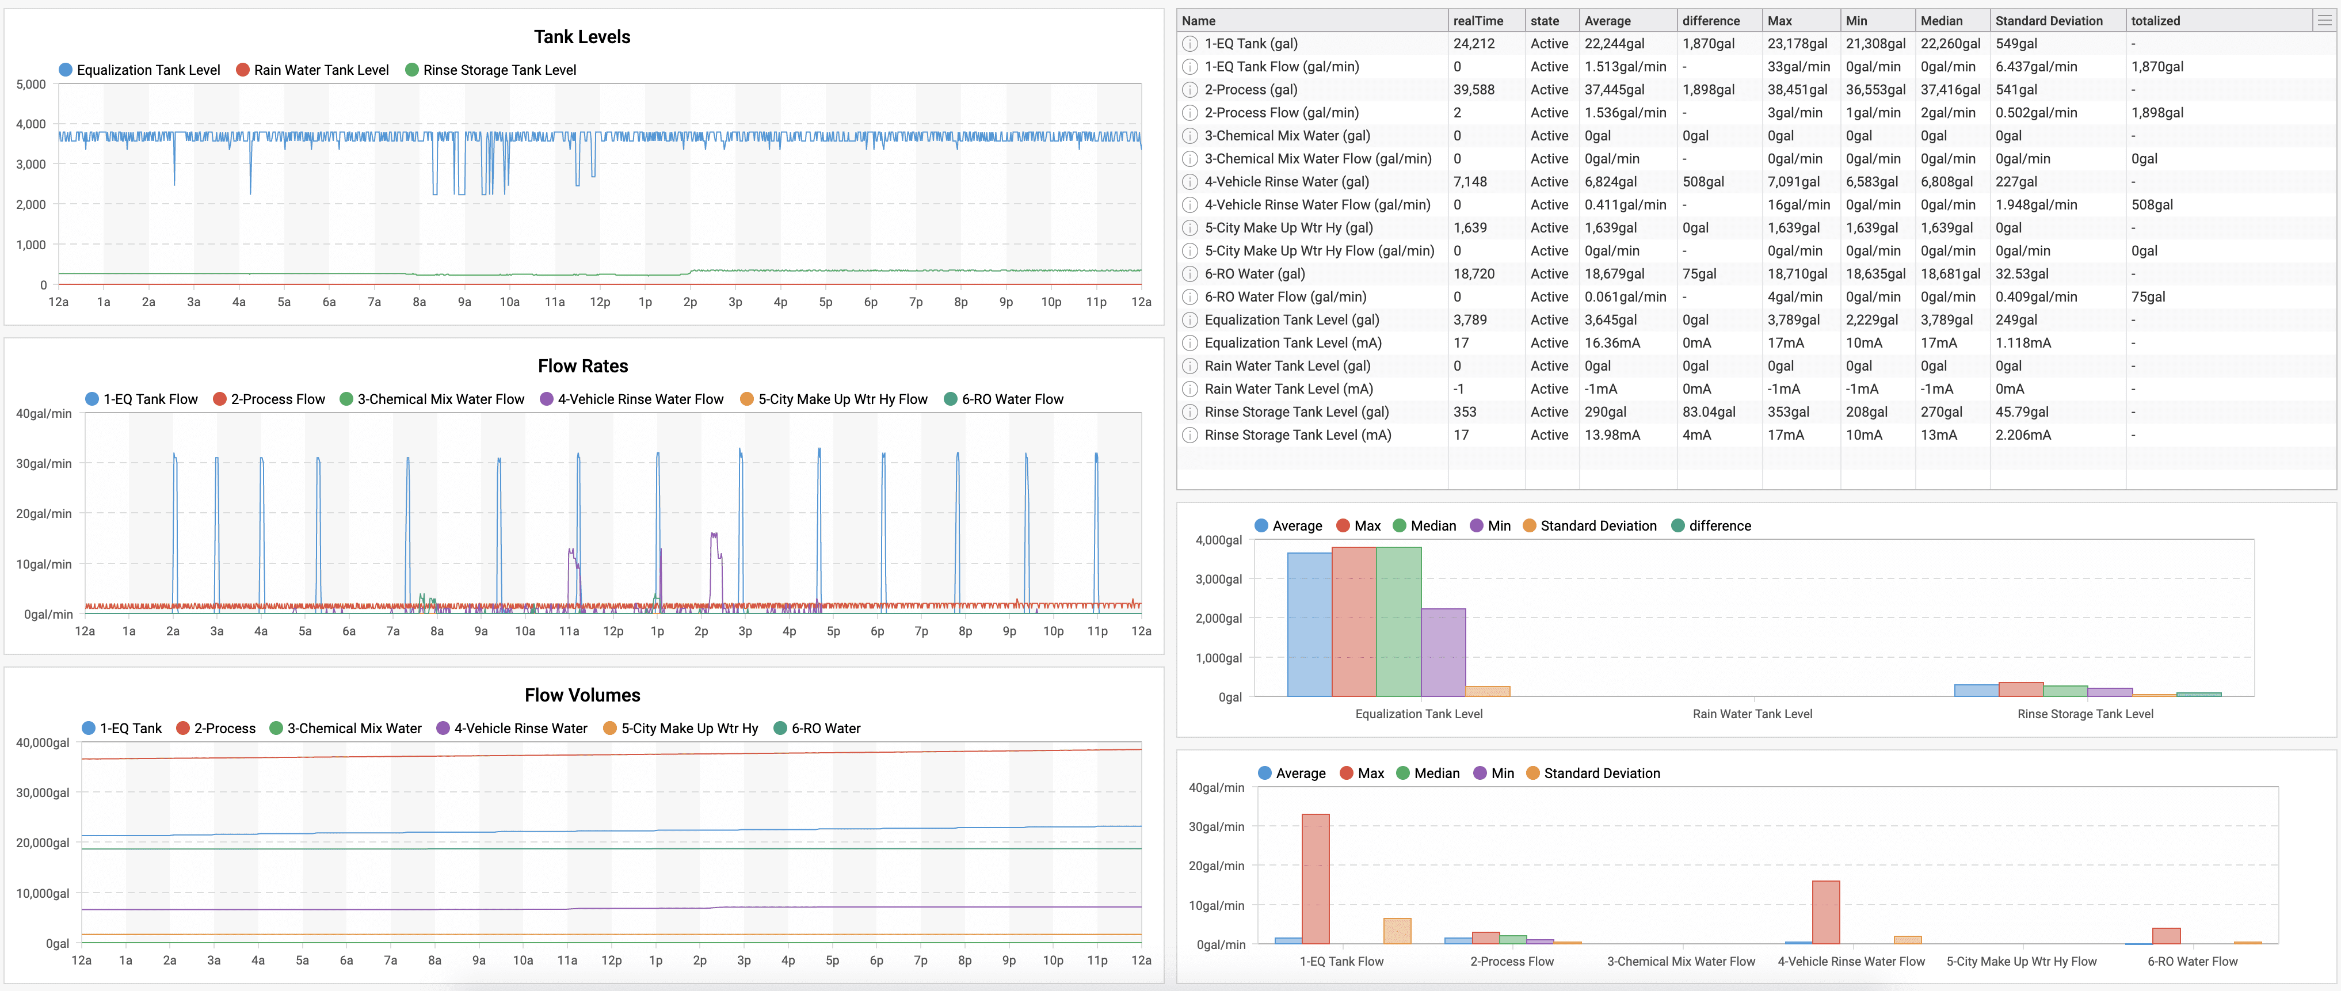Sort table by Max column header

pos(1801,20)
